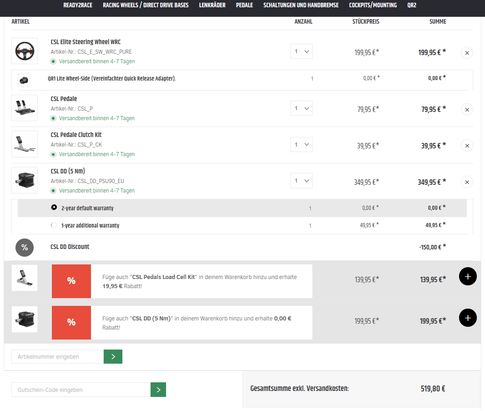Open CSL Pedale product link
The height and width of the screenshot is (411, 485).
64,99
